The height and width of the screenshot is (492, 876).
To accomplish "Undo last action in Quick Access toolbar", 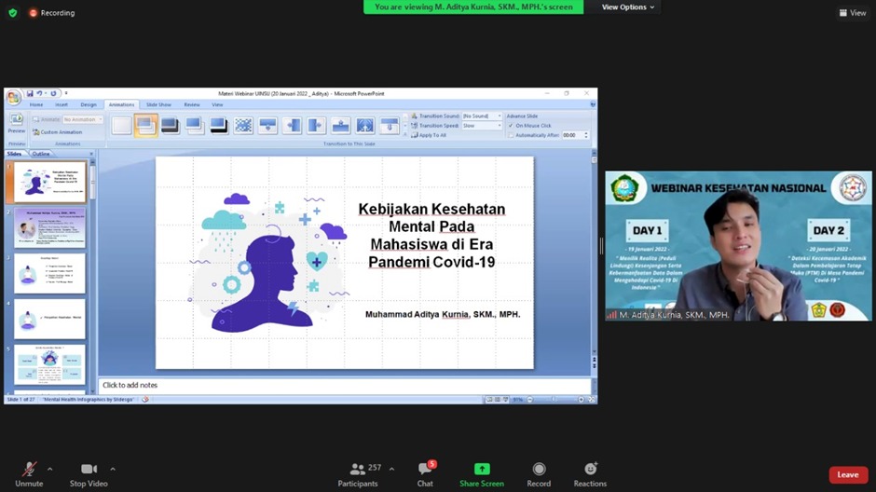I will pyautogui.click(x=39, y=93).
